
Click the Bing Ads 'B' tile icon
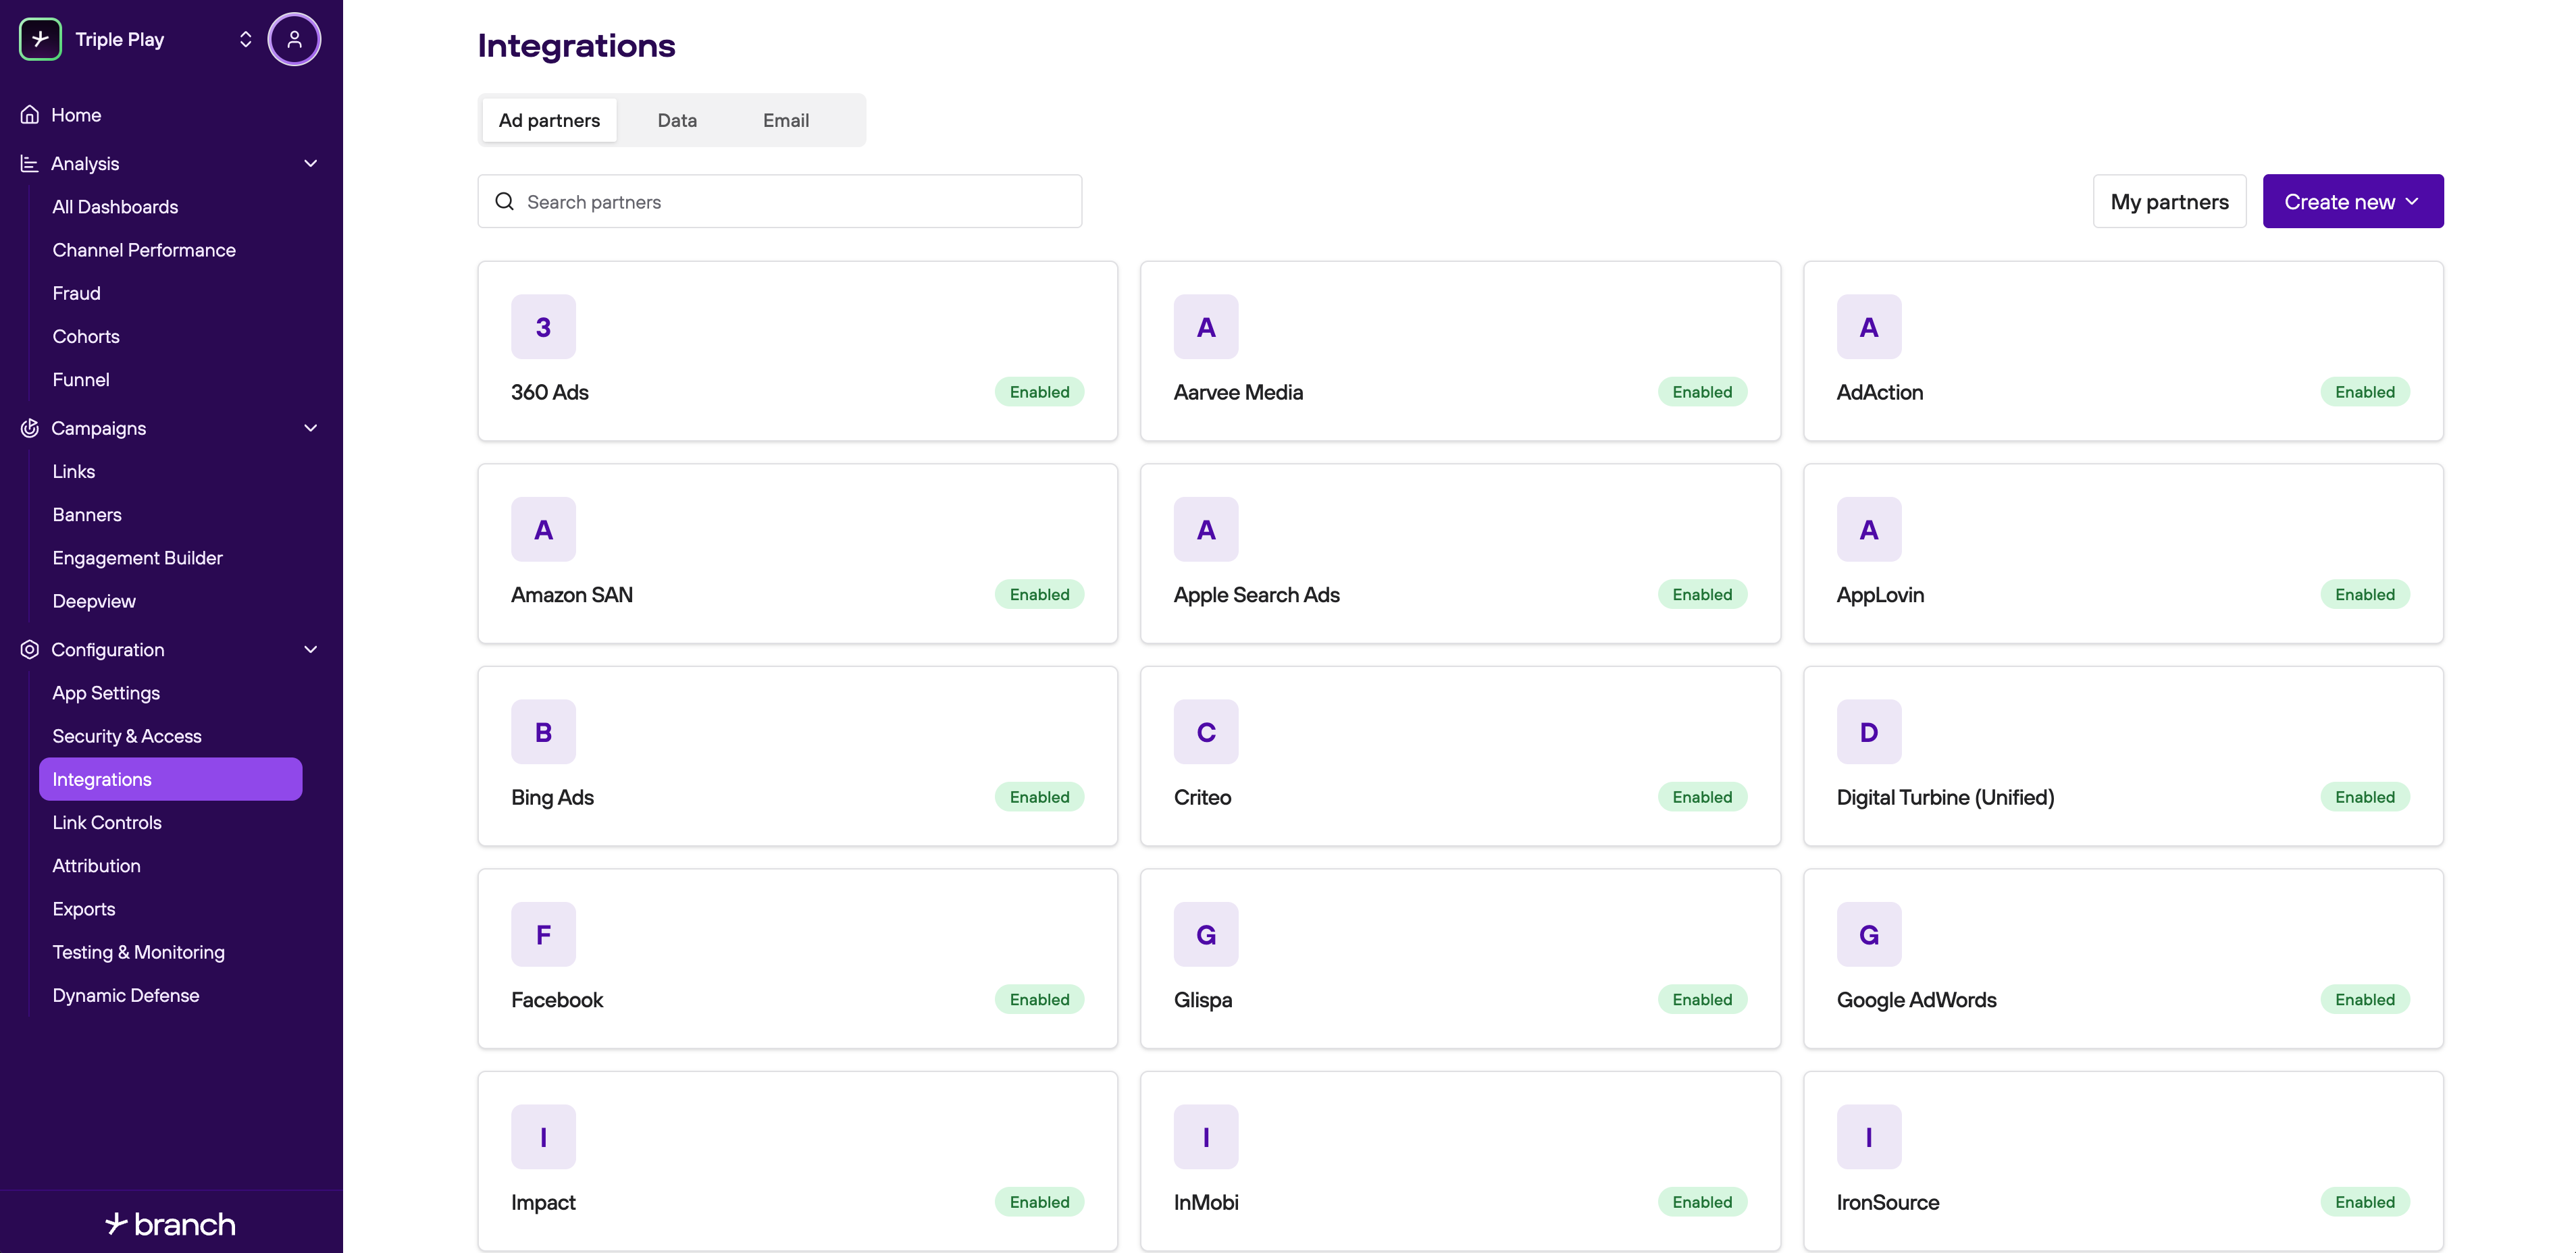[543, 732]
